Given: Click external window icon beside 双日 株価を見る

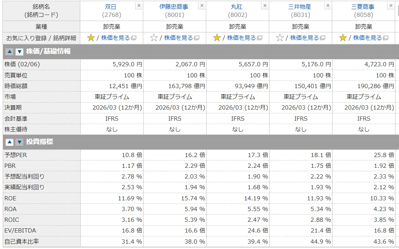Looking at the screenshot, I should click(134, 38).
